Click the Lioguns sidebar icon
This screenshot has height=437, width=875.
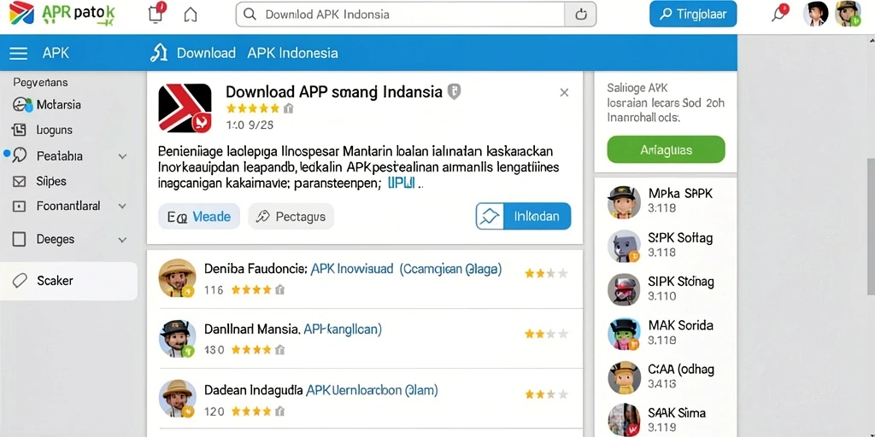click(x=19, y=130)
